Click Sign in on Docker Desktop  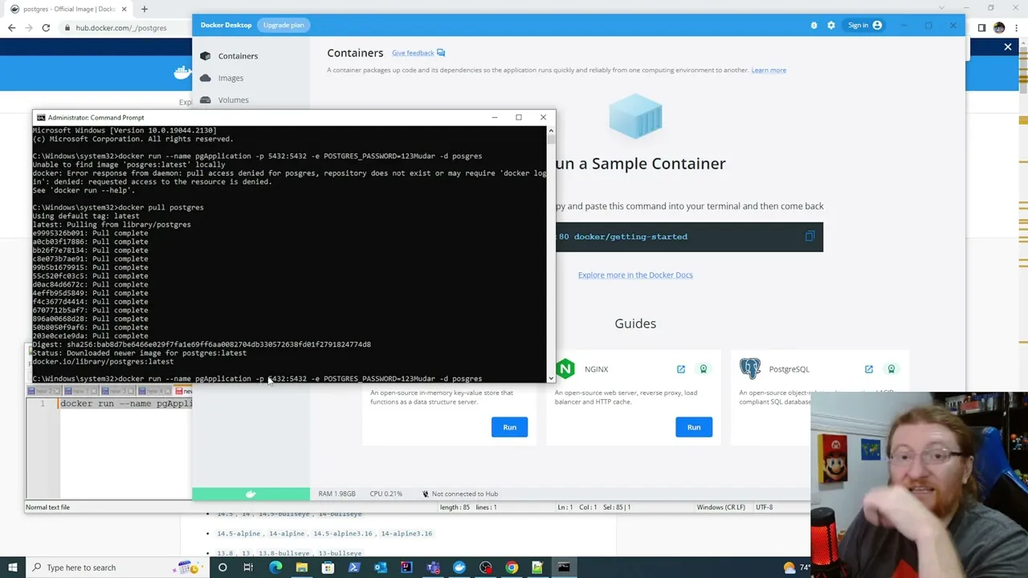pos(865,25)
